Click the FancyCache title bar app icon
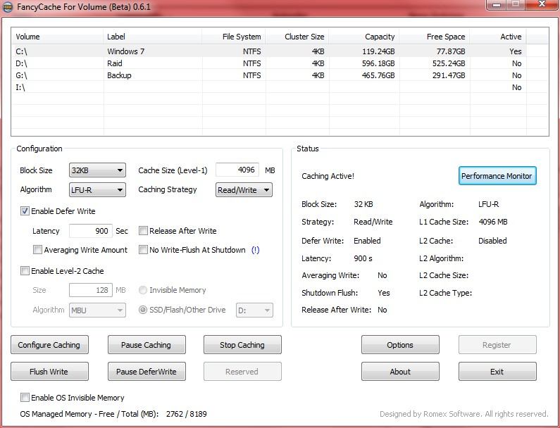560x428 pixels. [x=8, y=7]
